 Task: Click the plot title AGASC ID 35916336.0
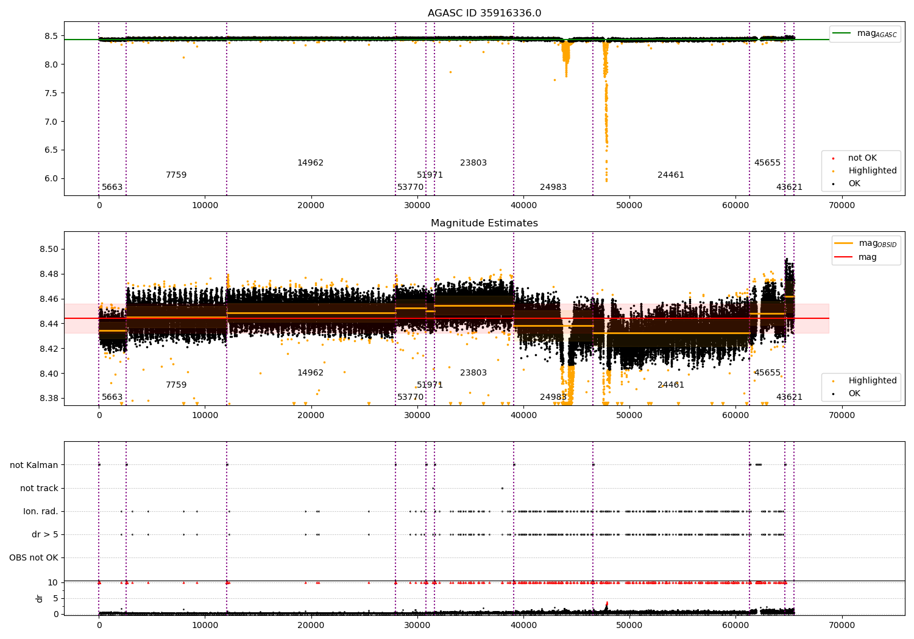tap(484, 13)
